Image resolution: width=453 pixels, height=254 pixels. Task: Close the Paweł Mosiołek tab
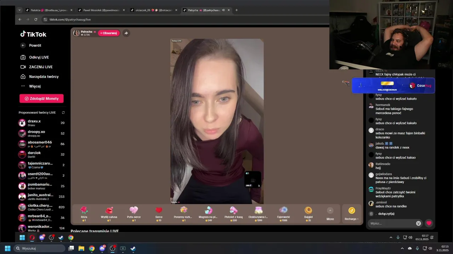coord(124,10)
